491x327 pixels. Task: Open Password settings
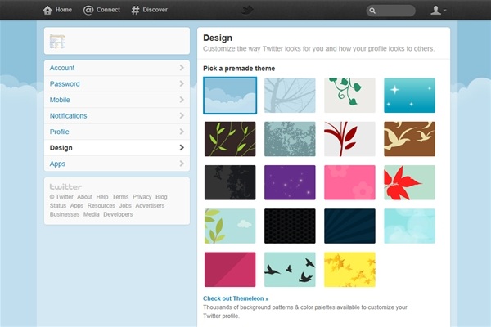click(117, 84)
